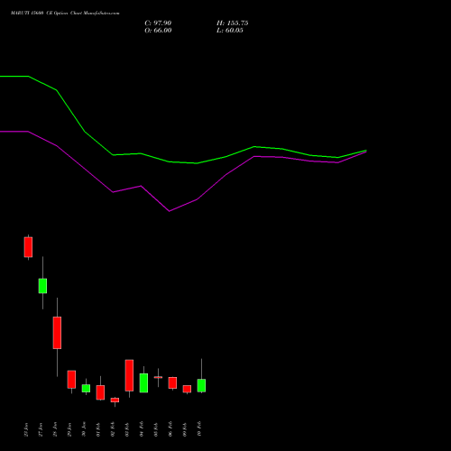The height and width of the screenshot is (451, 451).
Task: Click the 01 Feb date label
Action: coord(98,429)
